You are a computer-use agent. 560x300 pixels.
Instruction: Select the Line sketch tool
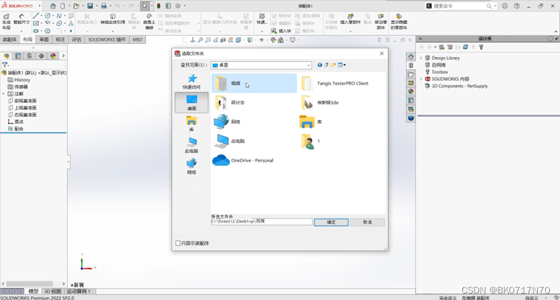point(36,16)
